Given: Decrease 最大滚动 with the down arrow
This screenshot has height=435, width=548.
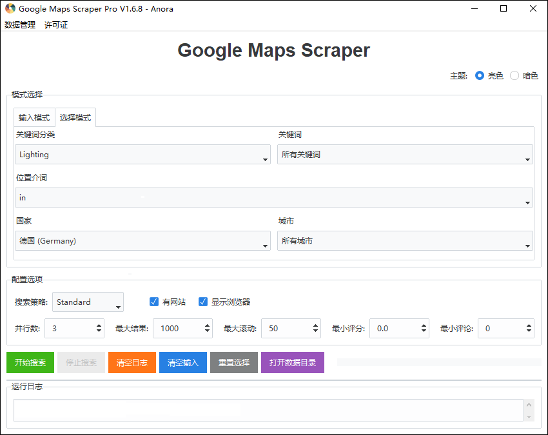Looking at the screenshot, I should [316, 331].
